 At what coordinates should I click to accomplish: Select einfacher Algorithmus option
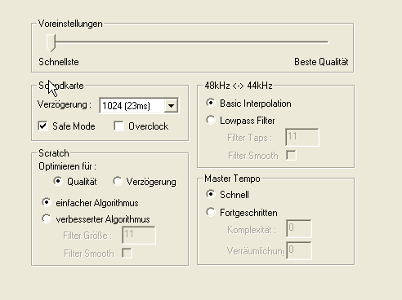point(47,202)
